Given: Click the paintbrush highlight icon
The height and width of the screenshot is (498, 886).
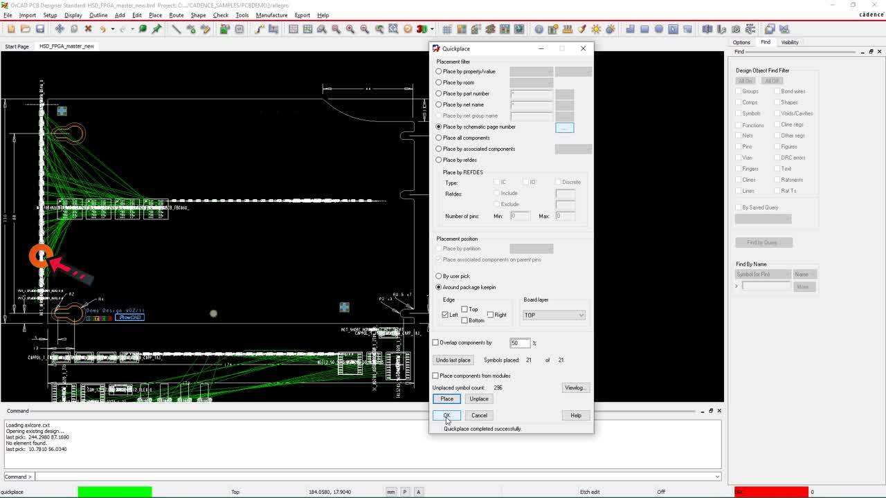Looking at the screenshot, I should coord(582,29).
